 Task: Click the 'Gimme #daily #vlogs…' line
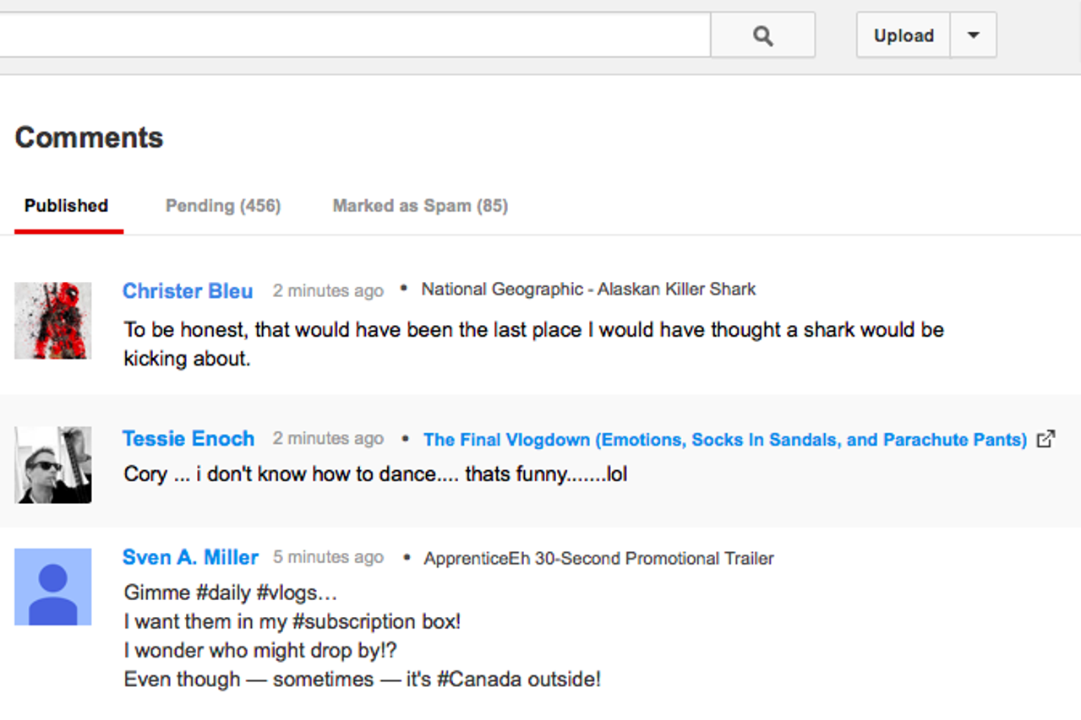click(231, 593)
